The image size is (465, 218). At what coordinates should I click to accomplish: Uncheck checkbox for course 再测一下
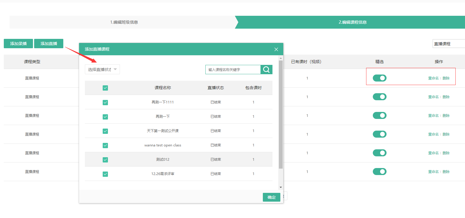(105, 117)
